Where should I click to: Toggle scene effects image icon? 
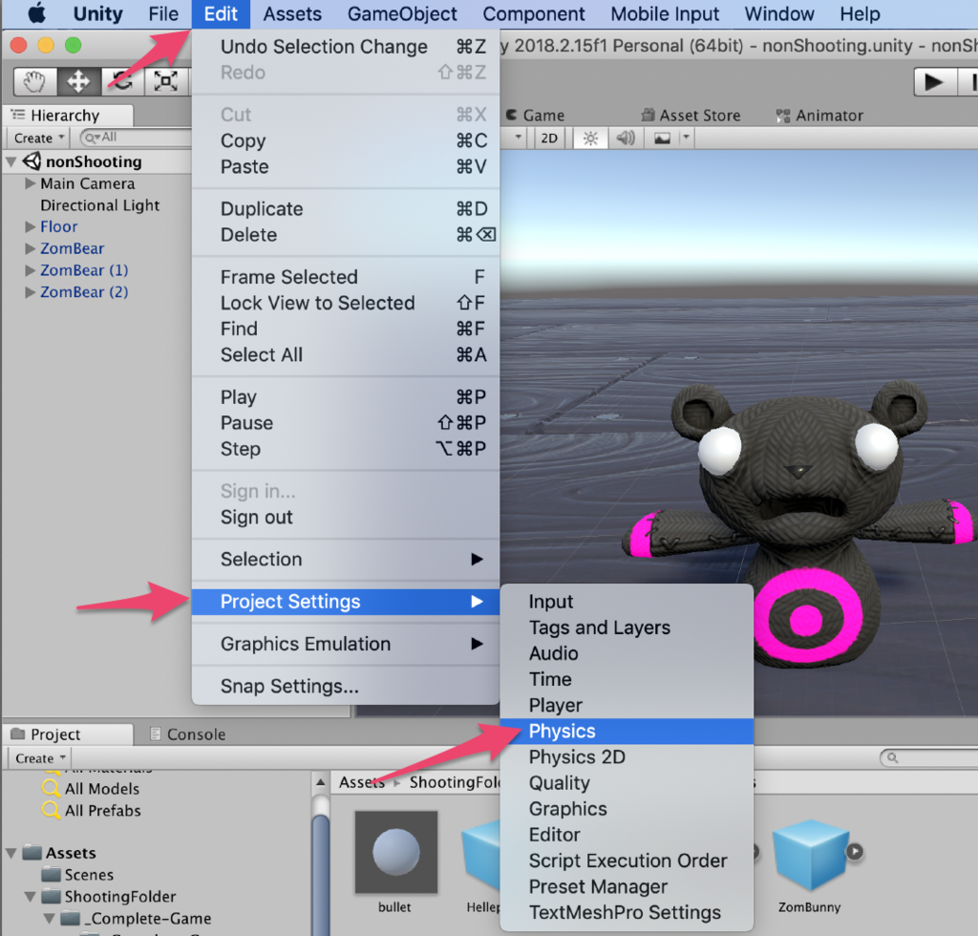pyautogui.click(x=662, y=138)
